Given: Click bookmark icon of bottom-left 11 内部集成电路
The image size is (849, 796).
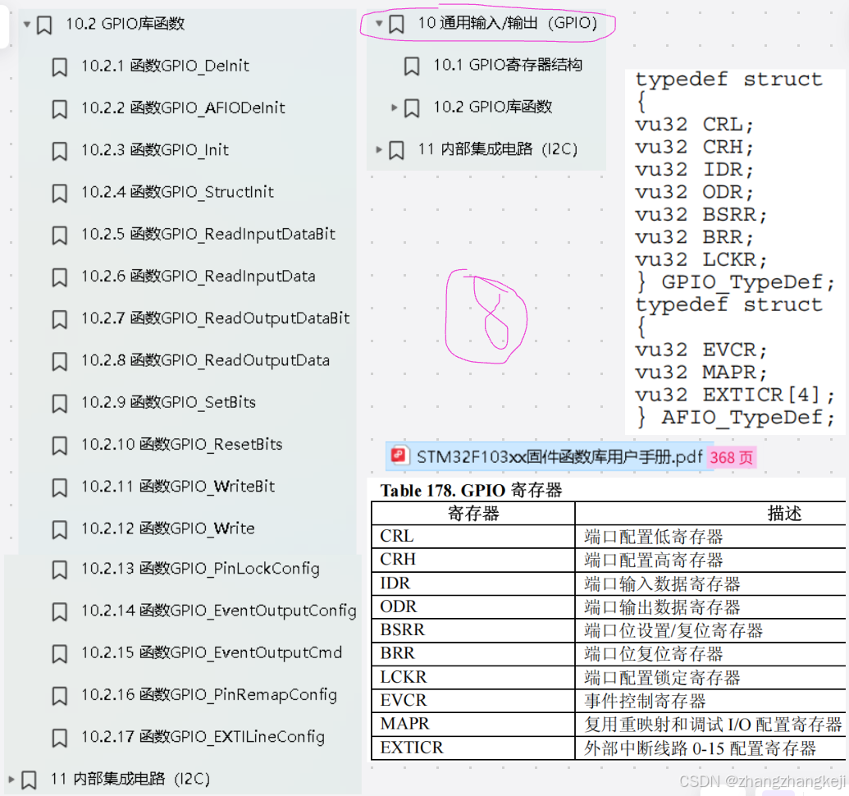Looking at the screenshot, I should [x=29, y=780].
